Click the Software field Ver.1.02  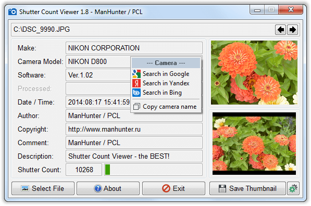[98, 75]
